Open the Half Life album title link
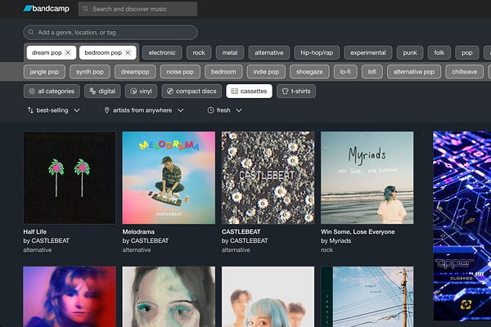 [x=34, y=232]
